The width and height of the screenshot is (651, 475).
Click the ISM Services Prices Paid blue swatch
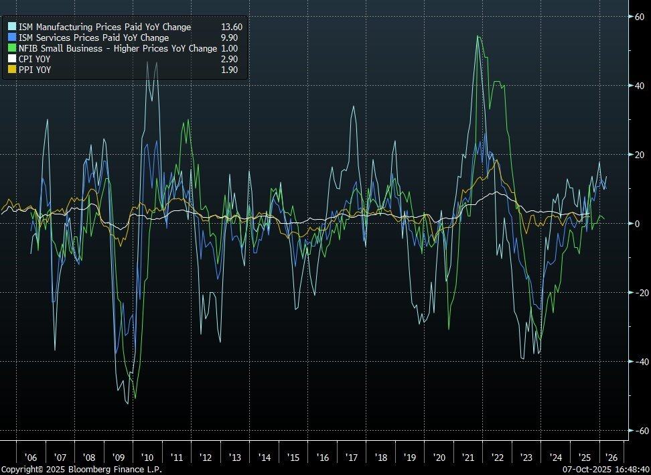pyautogui.click(x=11, y=38)
